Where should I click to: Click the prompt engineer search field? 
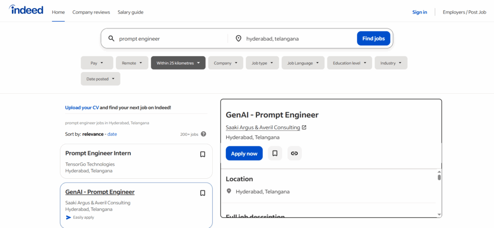point(169,39)
